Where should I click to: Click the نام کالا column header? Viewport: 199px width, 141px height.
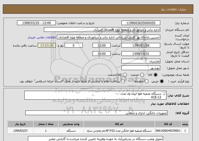coord(119,124)
